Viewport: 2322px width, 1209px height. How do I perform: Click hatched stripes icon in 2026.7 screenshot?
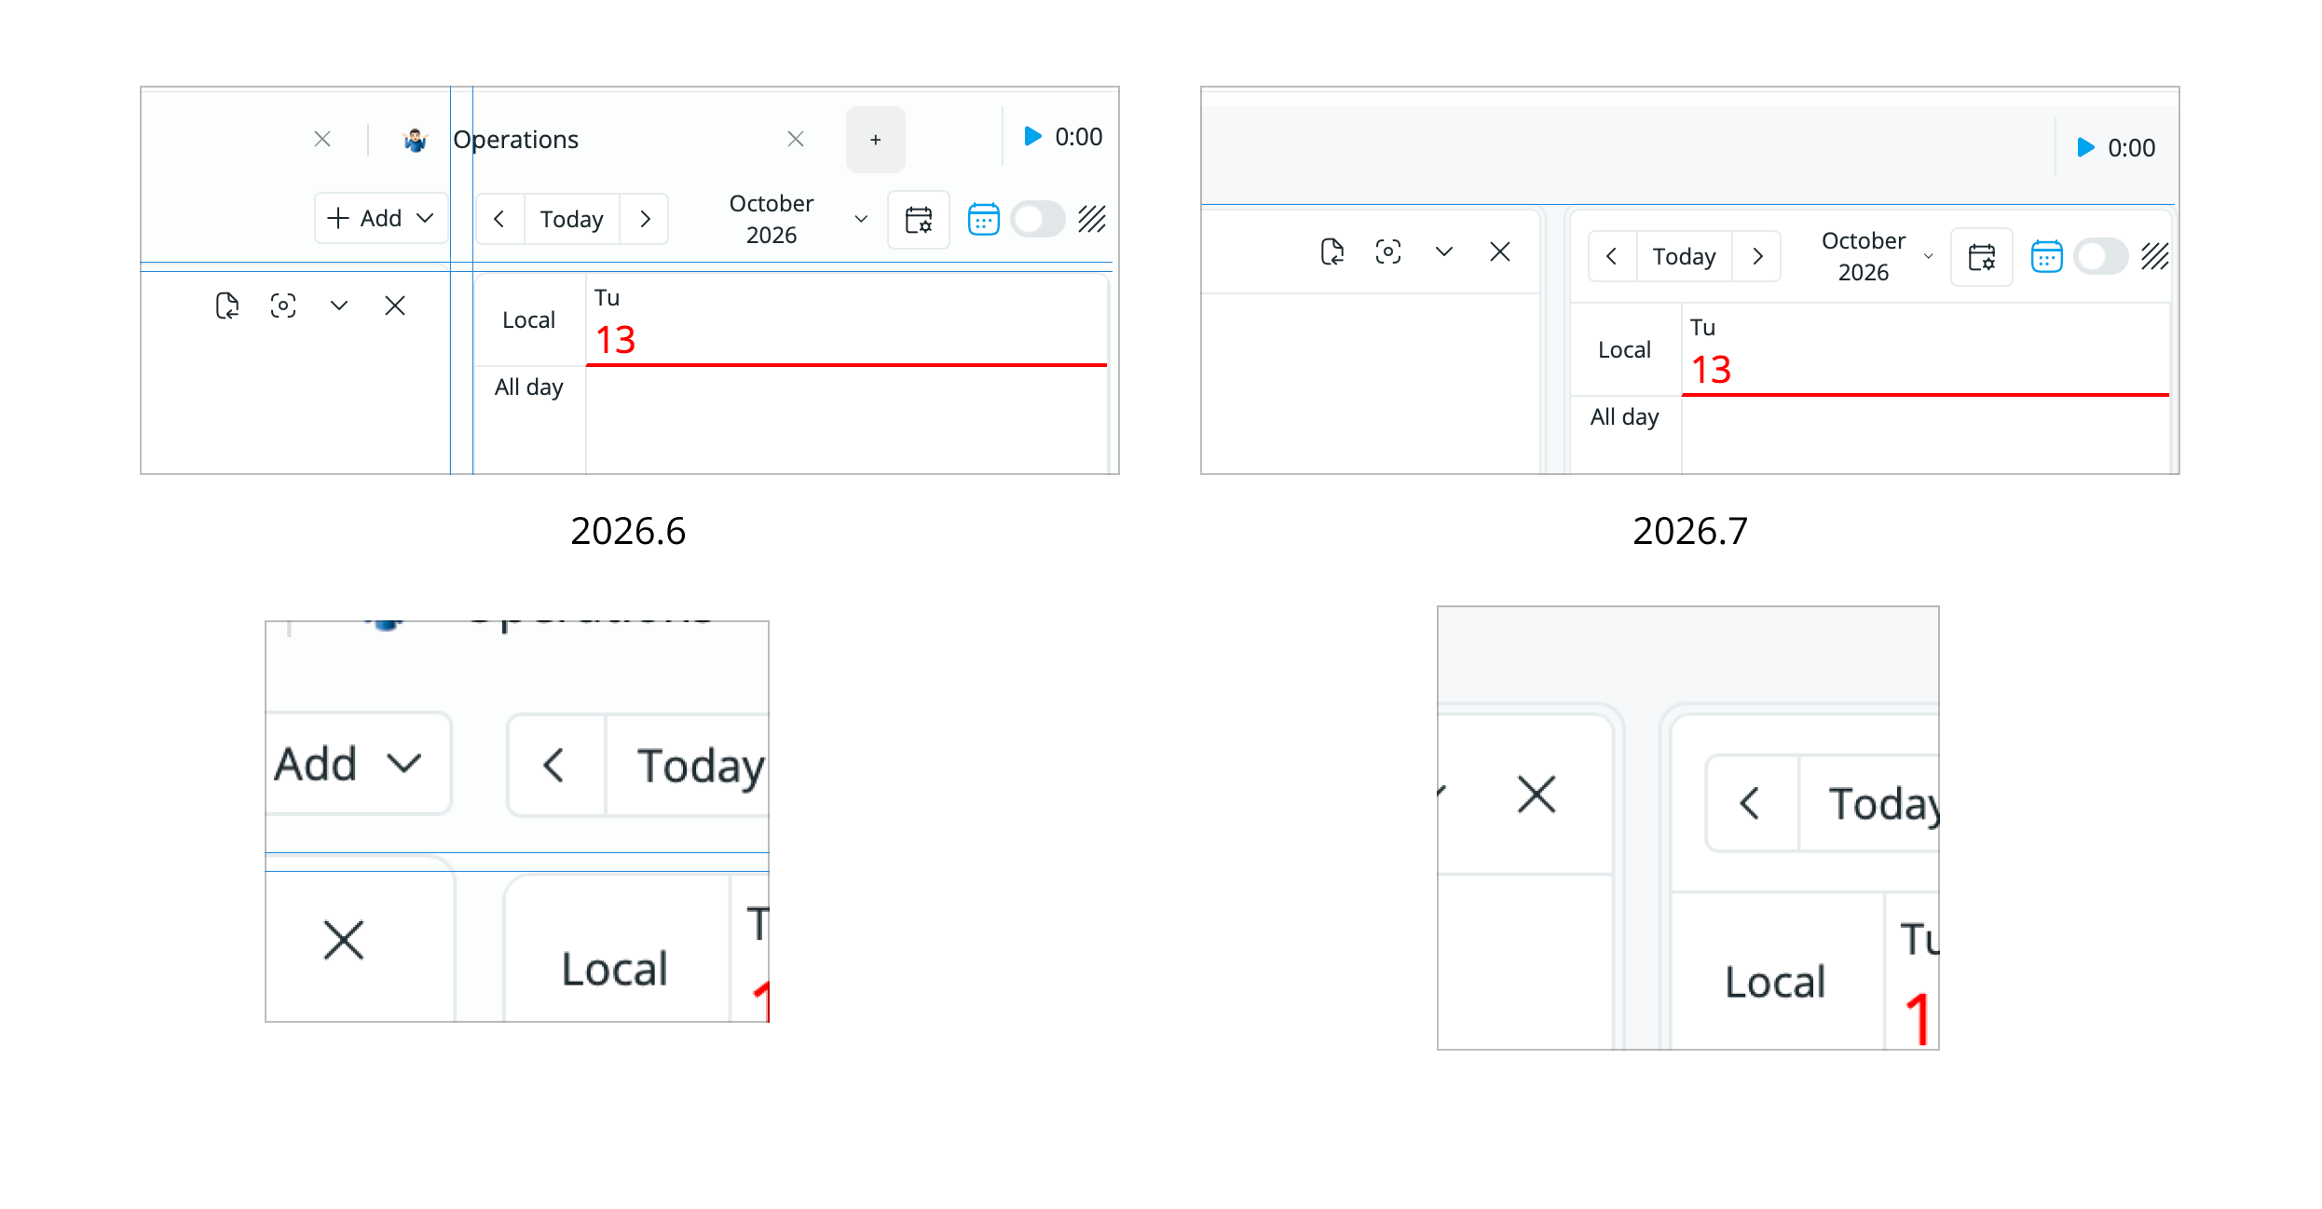pos(2155,257)
